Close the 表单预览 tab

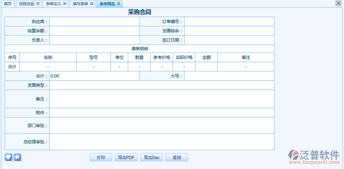pos(118,4)
